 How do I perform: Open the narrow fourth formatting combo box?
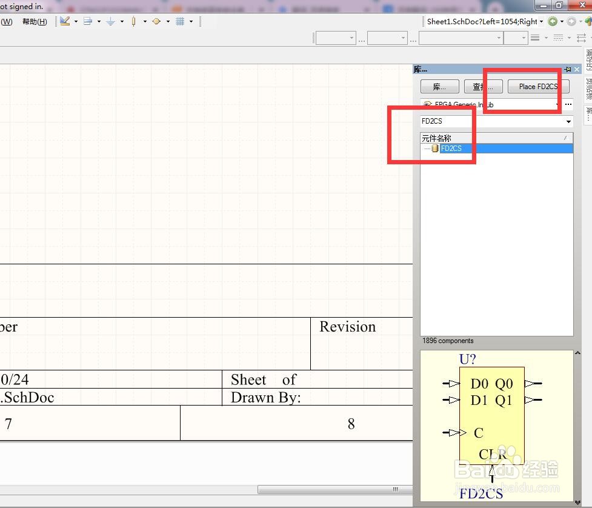(x=516, y=38)
